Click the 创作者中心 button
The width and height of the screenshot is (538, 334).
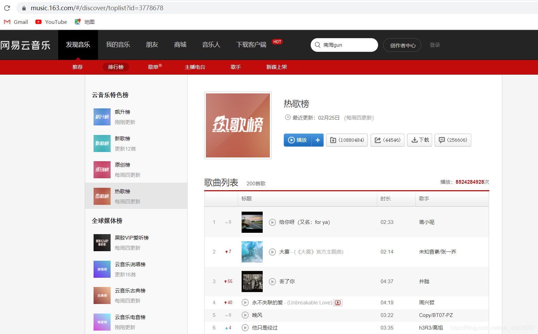pos(402,45)
